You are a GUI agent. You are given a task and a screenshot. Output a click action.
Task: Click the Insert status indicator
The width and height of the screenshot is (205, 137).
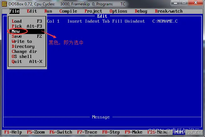75,21
